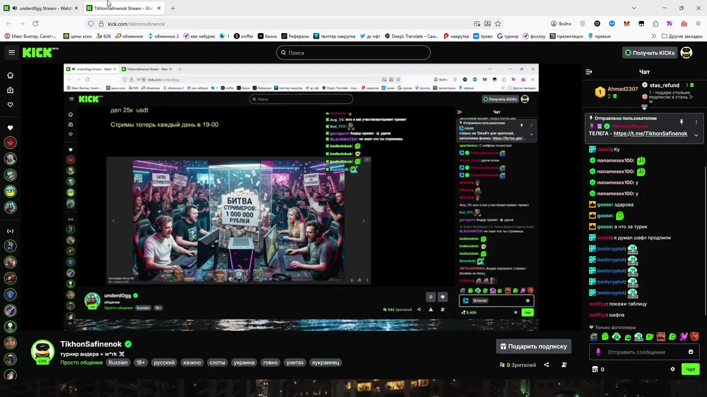Select TikhonSafinenok Stream browser tab
Viewport: 707px width, 397px height.
(x=124, y=8)
